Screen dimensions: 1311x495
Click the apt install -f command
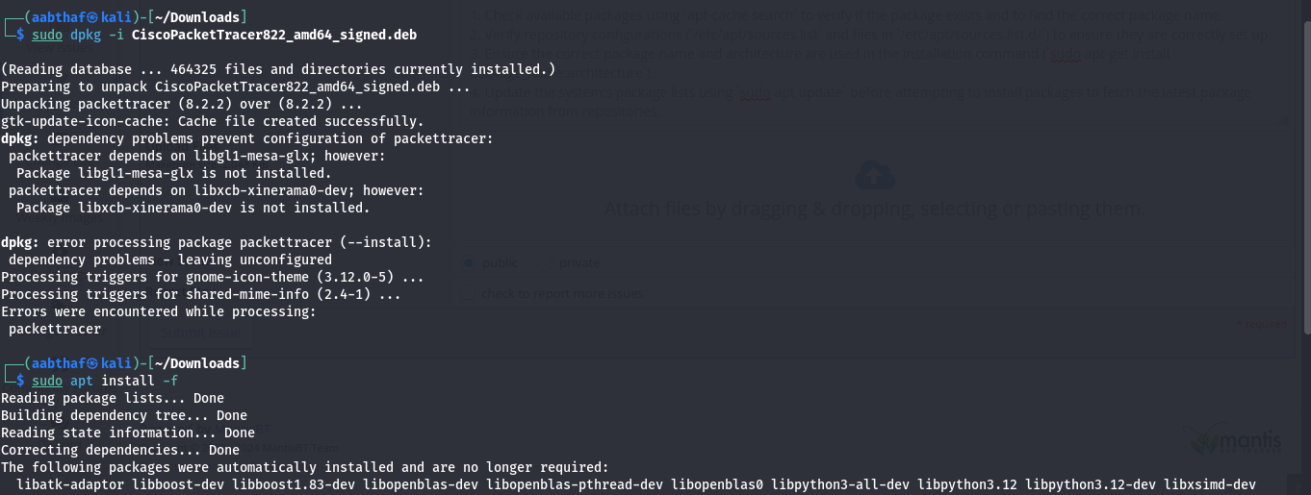(124, 381)
